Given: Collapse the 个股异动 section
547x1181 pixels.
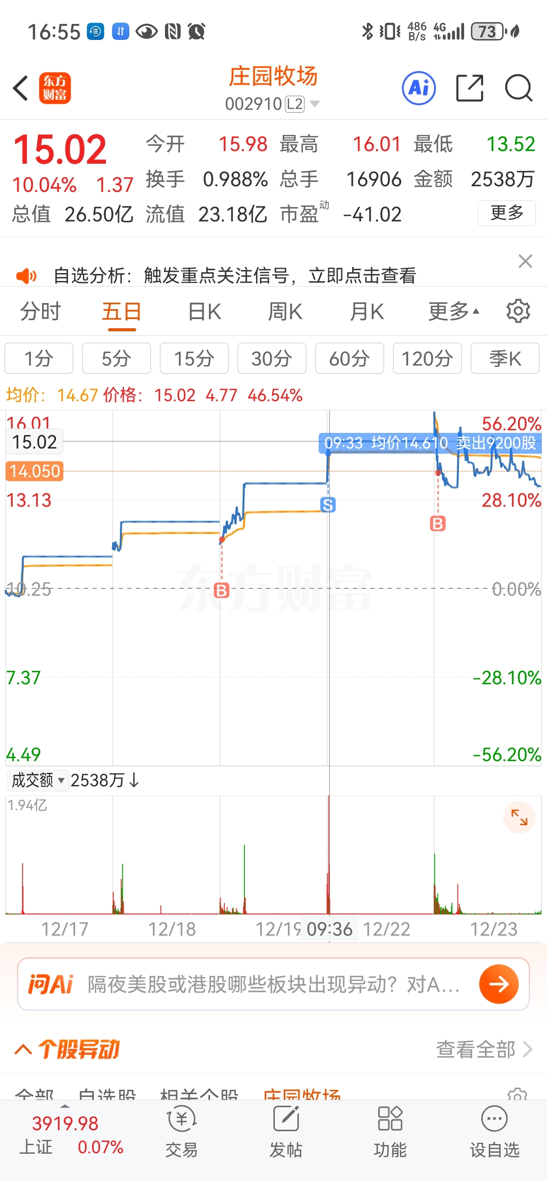Looking at the screenshot, I should (23, 1049).
